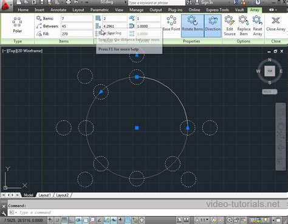Open the status bar tray menu arrow

(x=273, y=220)
